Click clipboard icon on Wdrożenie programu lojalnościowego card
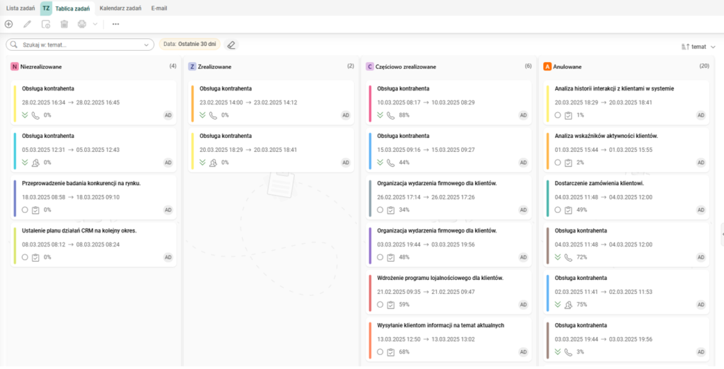The height and width of the screenshot is (369, 724). coord(391,305)
